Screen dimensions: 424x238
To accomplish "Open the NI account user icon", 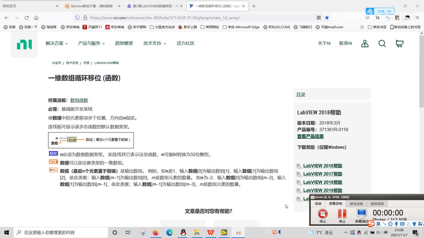I will pyautogui.click(x=365, y=44).
